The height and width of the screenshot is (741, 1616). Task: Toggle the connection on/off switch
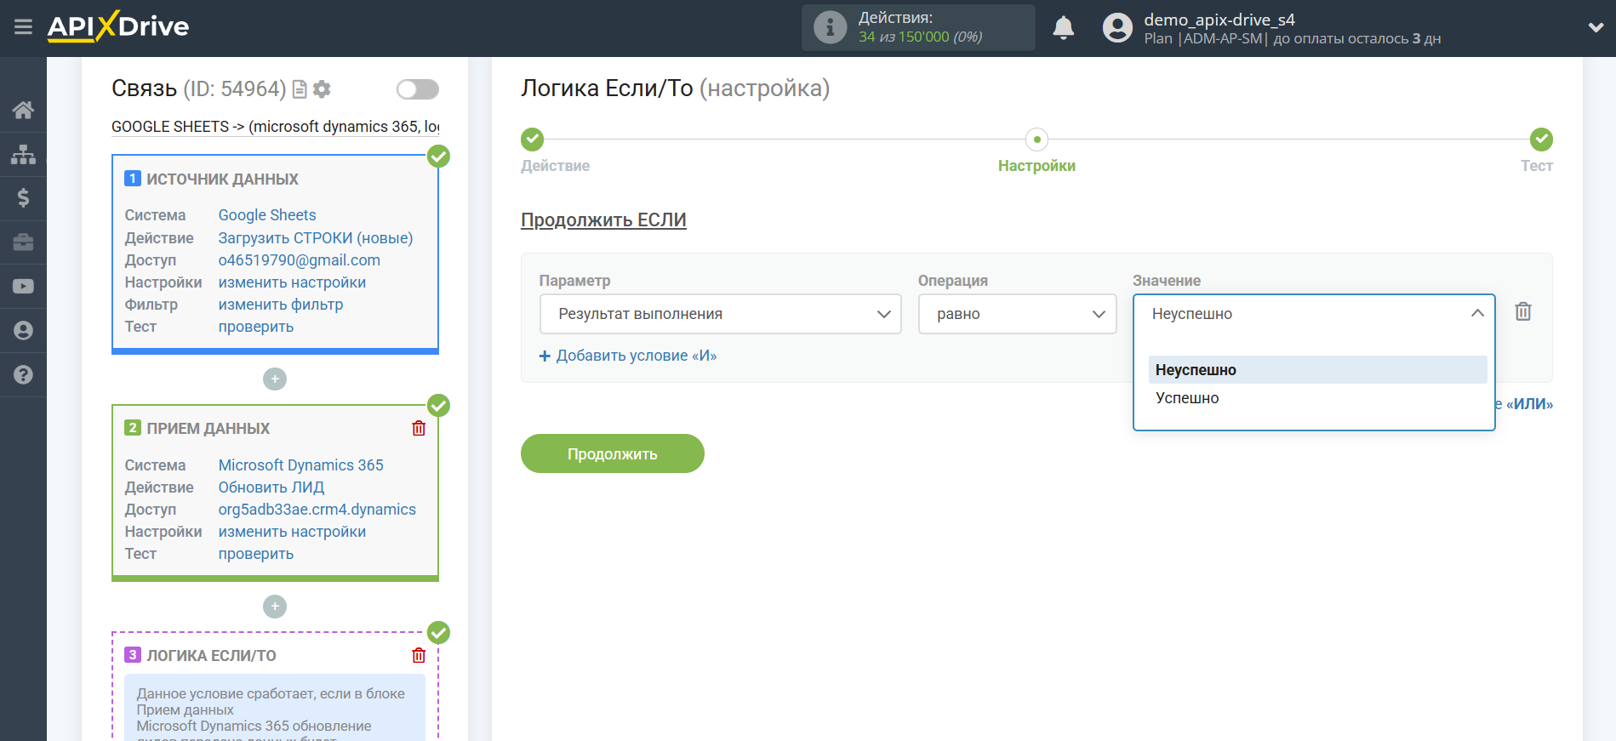click(x=418, y=89)
